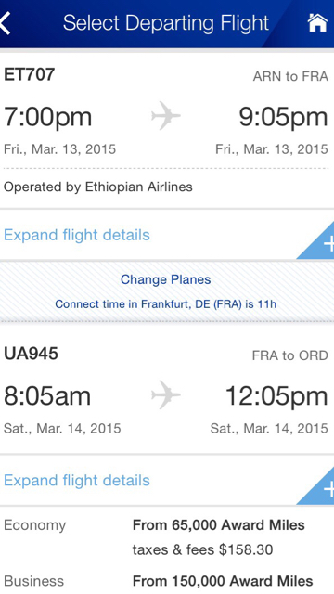Tap the airplane icon for flight UA945
The image size is (334, 594).
[166, 394]
